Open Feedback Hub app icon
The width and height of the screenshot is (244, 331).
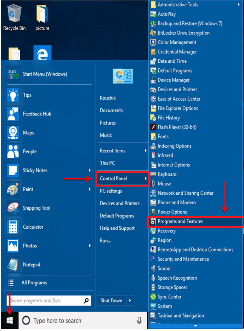click(13, 114)
